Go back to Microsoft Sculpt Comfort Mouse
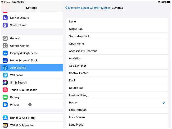Viewport: 172px width, 129px height. 88,8
